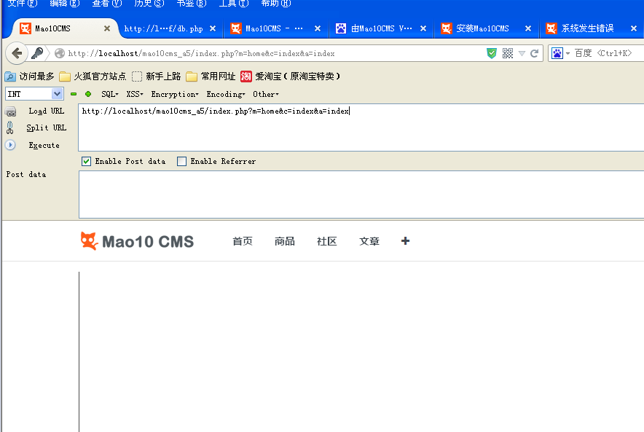
Task: Open the Encoding dropdown menu
Action: tap(226, 95)
